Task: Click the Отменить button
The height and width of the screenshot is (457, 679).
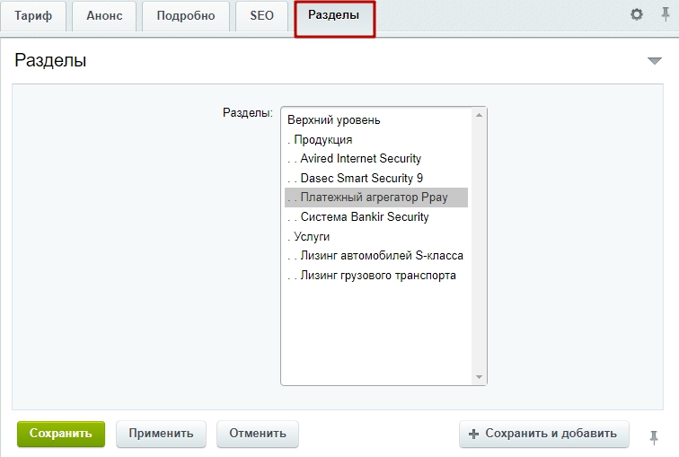Action: coord(258,434)
